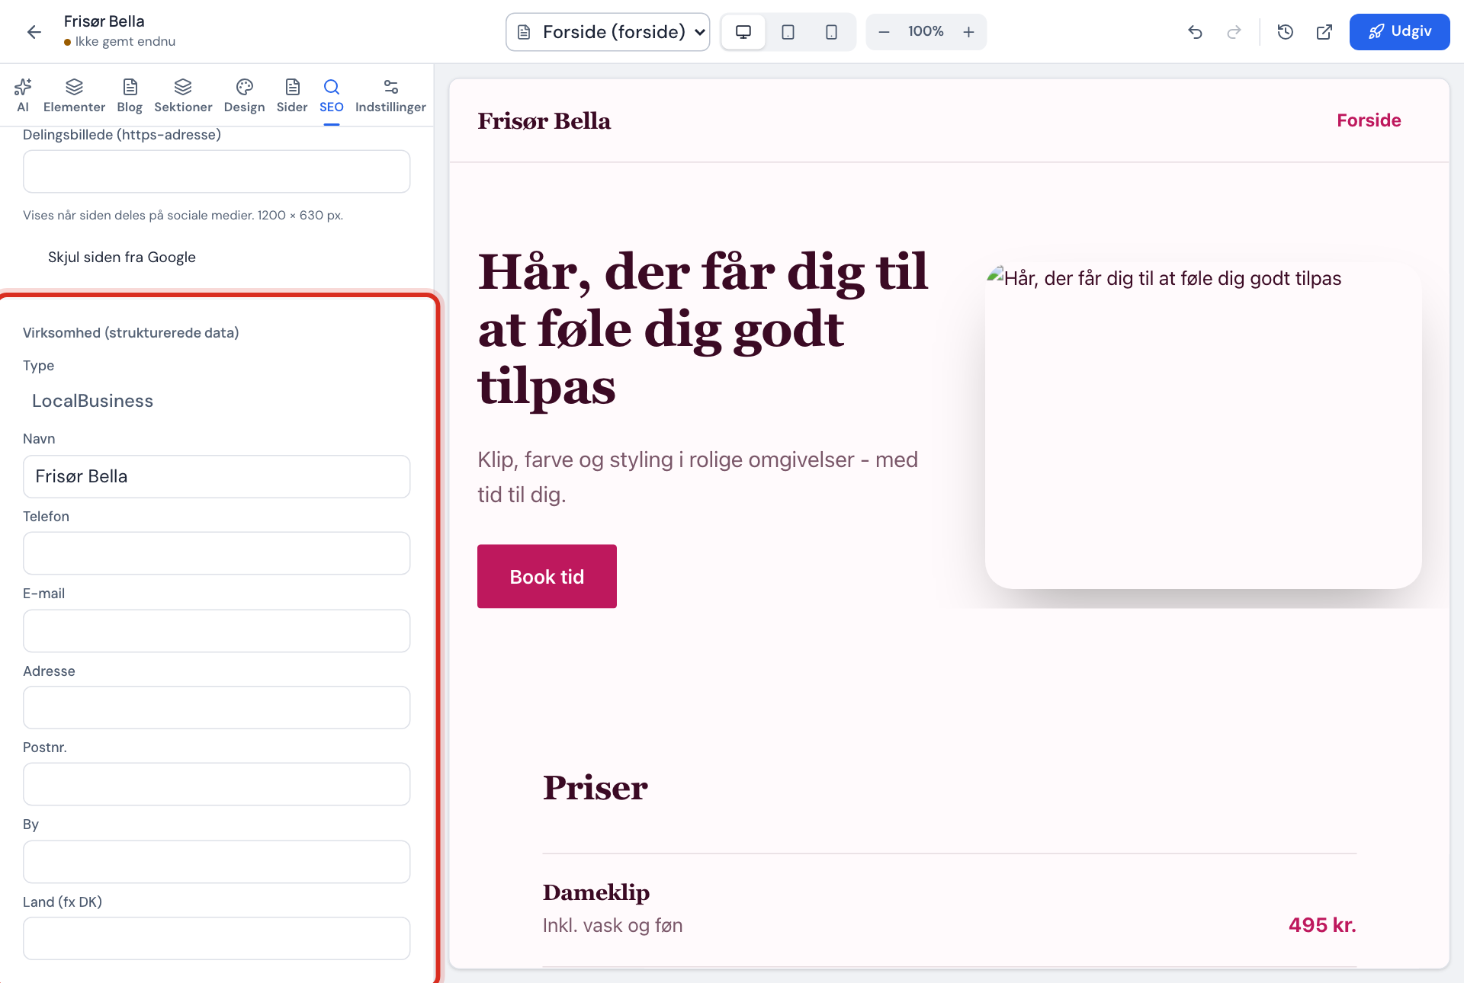The height and width of the screenshot is (983, 1464).
Task: Switch to desktop preview
Action: 743,32
